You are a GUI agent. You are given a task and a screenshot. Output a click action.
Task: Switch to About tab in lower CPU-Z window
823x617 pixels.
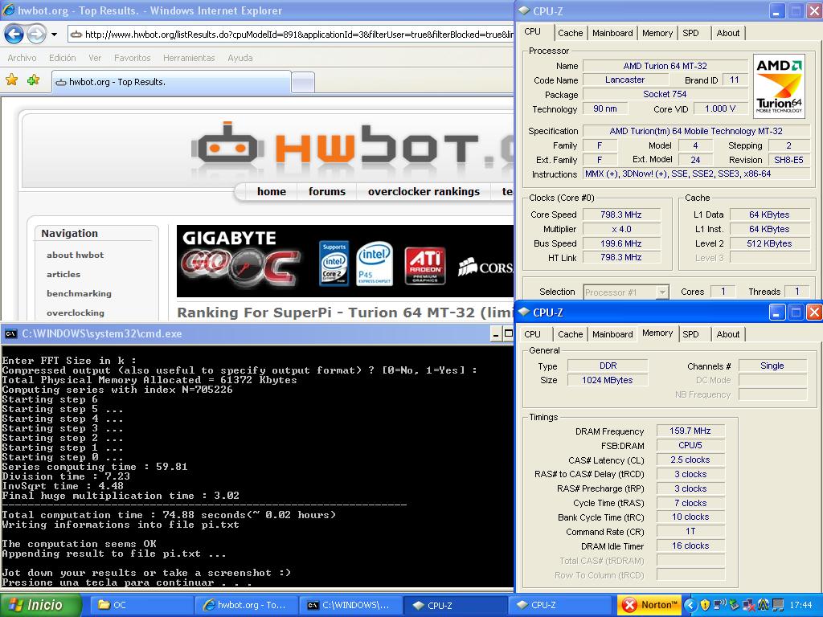click(728, 334)
